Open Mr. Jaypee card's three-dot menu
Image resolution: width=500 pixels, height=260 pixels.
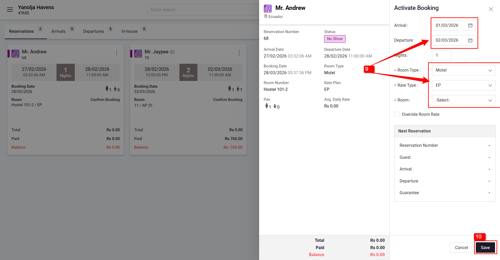pos(239,53)
